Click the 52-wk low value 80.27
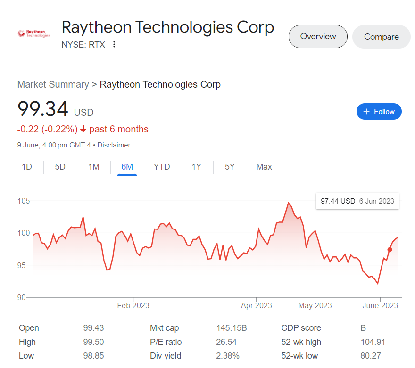This screenshot has width=415, height=368. coord(371,356)
